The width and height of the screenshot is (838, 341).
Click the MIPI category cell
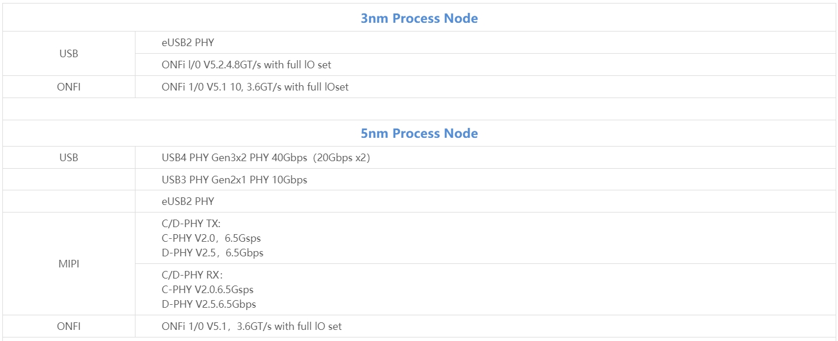tap(69, 264)
